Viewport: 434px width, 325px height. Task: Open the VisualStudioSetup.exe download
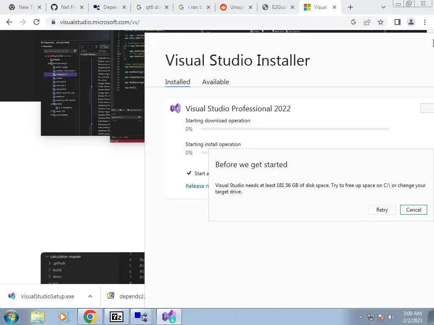click(x=42, y=296)
